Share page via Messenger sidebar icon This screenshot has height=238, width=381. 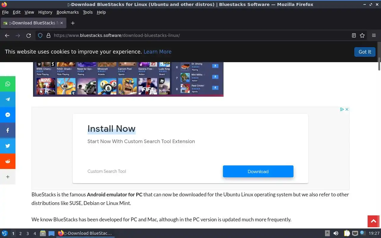point(8,115)
